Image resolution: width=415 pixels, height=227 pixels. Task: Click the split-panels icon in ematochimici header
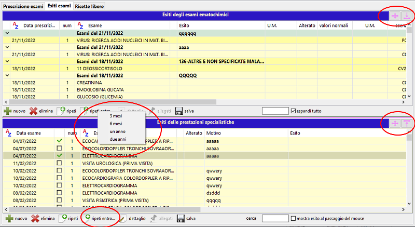tap(395, 16)
